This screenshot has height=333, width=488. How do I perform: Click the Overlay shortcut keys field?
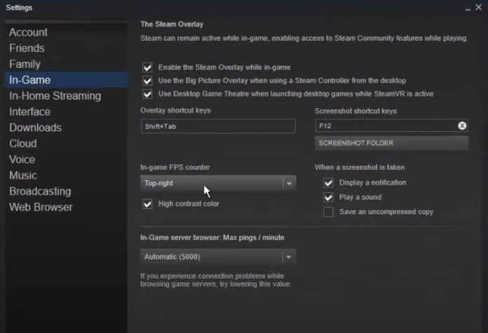pyautogui.click(x=218, y=126)
